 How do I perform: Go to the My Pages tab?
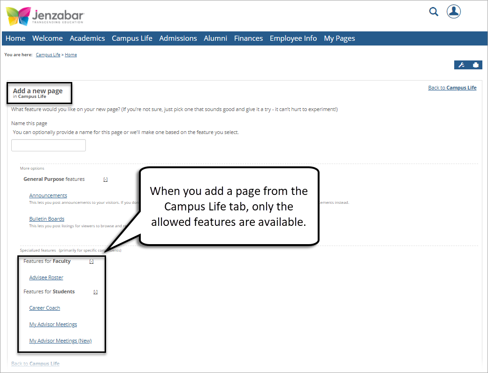339,38
